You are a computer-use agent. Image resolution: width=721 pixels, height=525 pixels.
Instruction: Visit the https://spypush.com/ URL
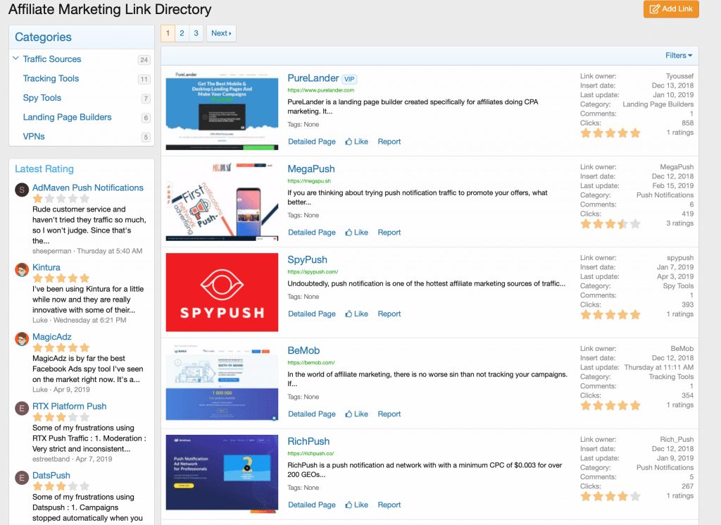pyautogui.click(x=313, y=271)
